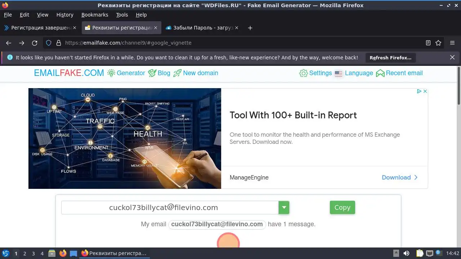
Task: Open the Recent email link
Action: [x=404, y=73]
